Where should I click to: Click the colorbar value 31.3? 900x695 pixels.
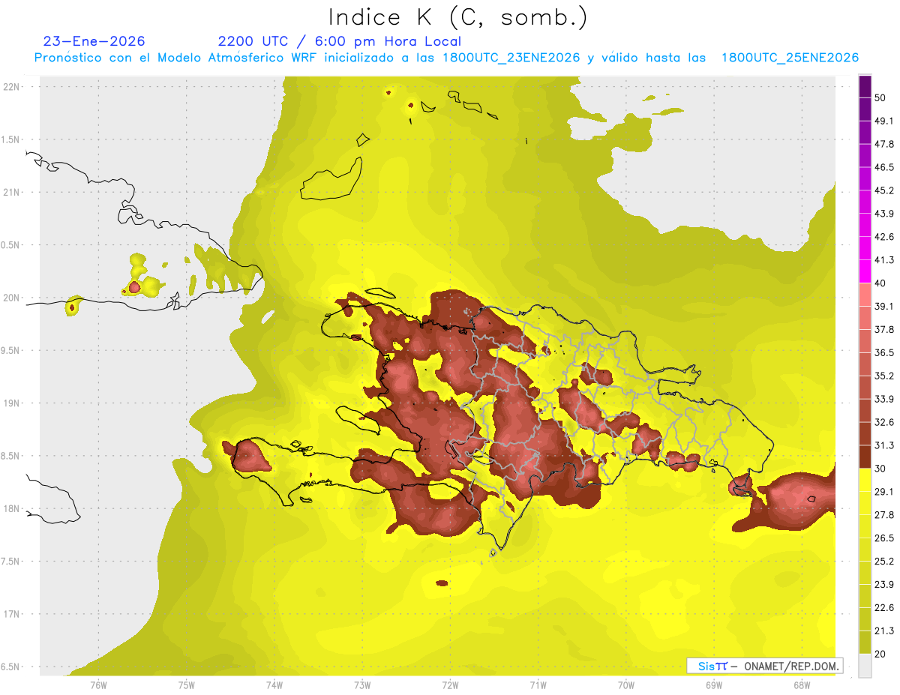coord(884,445)
